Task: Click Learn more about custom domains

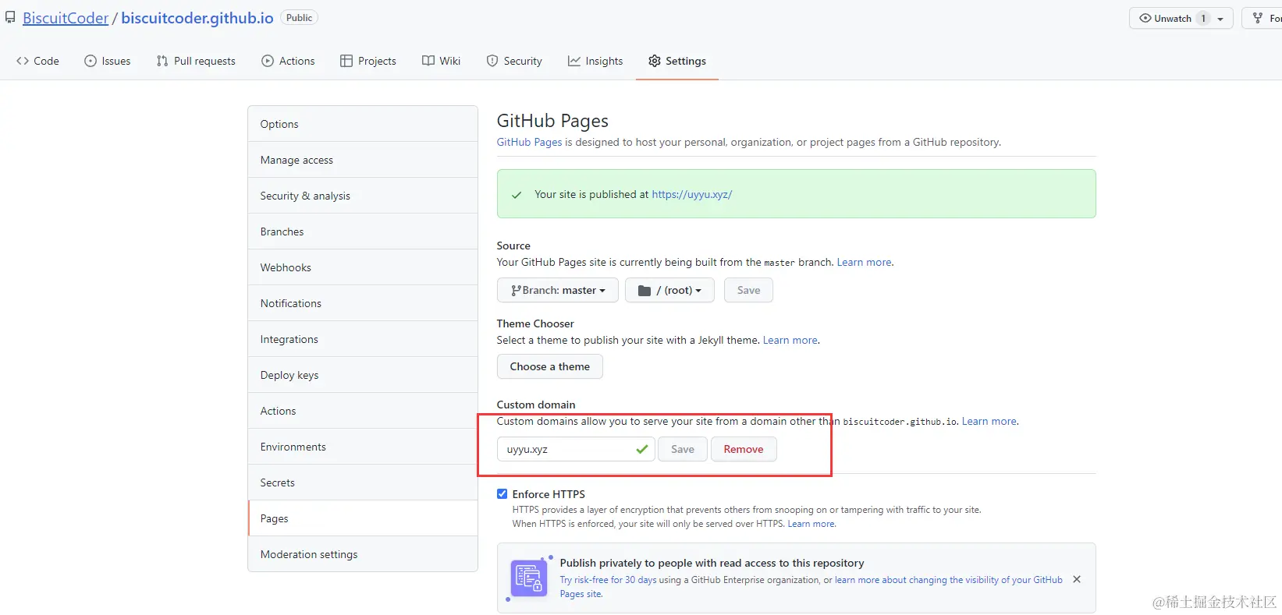Action: (x=989, y=421)
